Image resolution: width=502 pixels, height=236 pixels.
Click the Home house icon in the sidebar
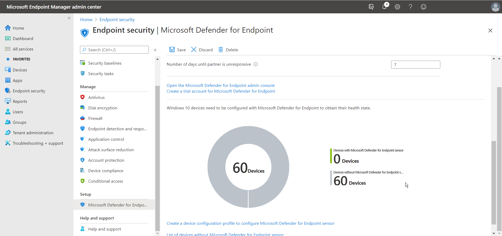click(8, 28)
